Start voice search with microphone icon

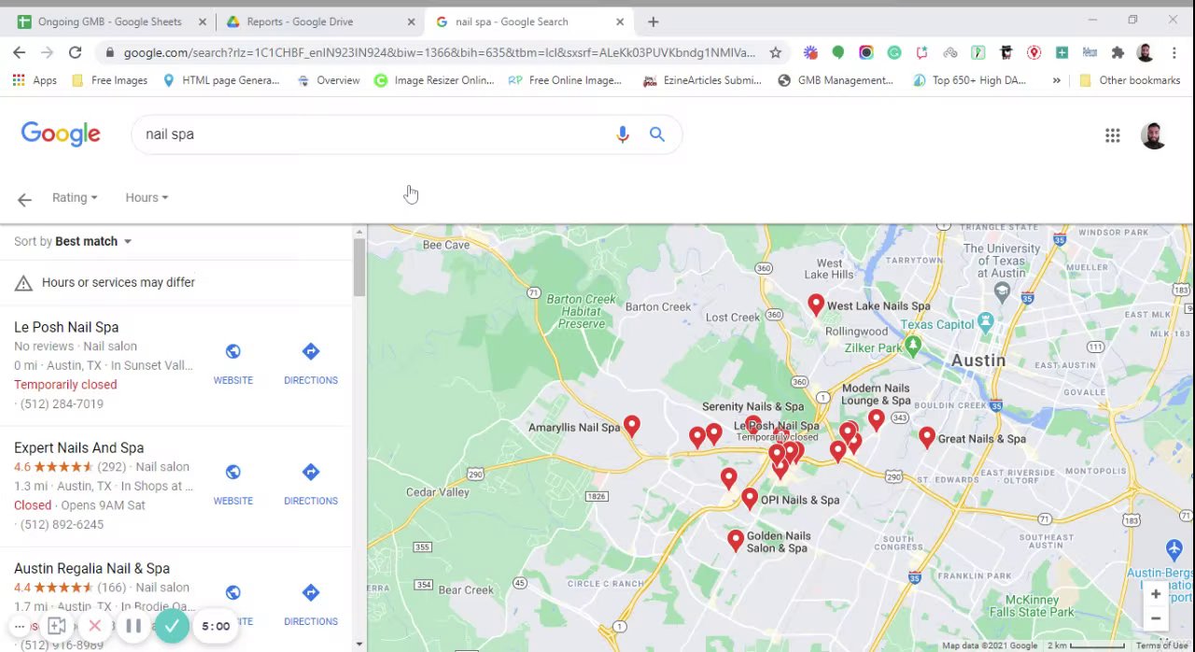[623, 135]
